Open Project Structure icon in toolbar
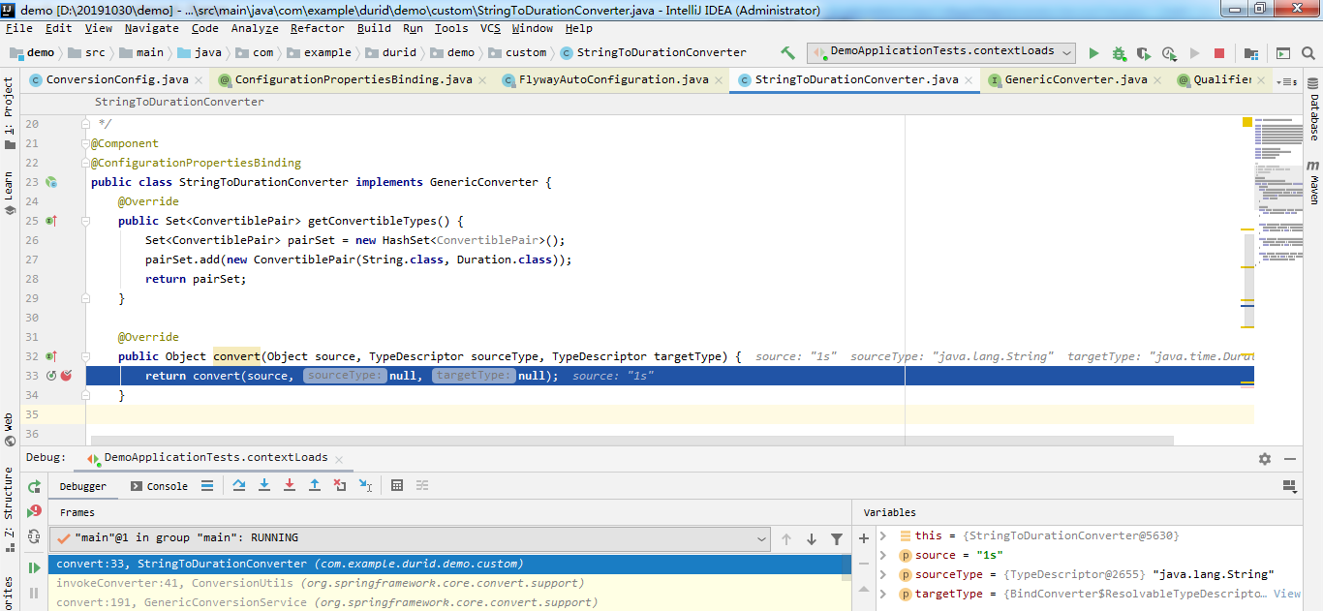Screen dimensions: 1323x611 pos(1251,53)
